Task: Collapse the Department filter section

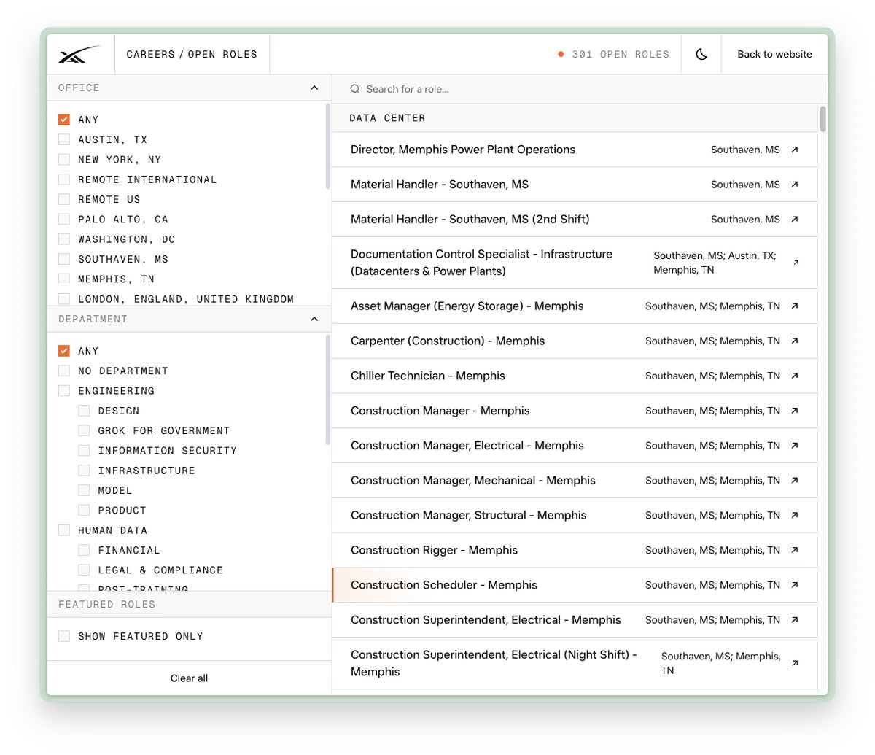Action: point(314,319)
